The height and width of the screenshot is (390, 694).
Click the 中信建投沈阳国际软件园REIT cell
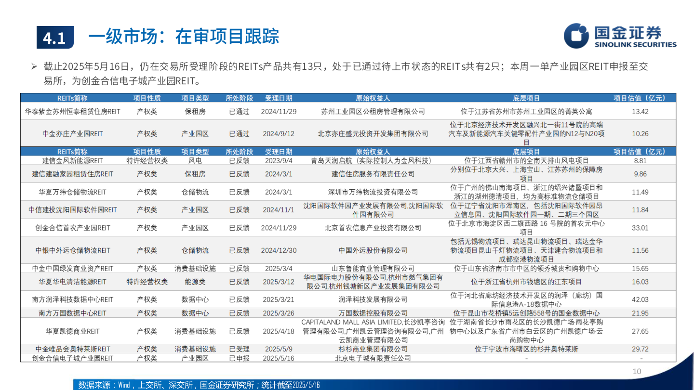[73, 210]
